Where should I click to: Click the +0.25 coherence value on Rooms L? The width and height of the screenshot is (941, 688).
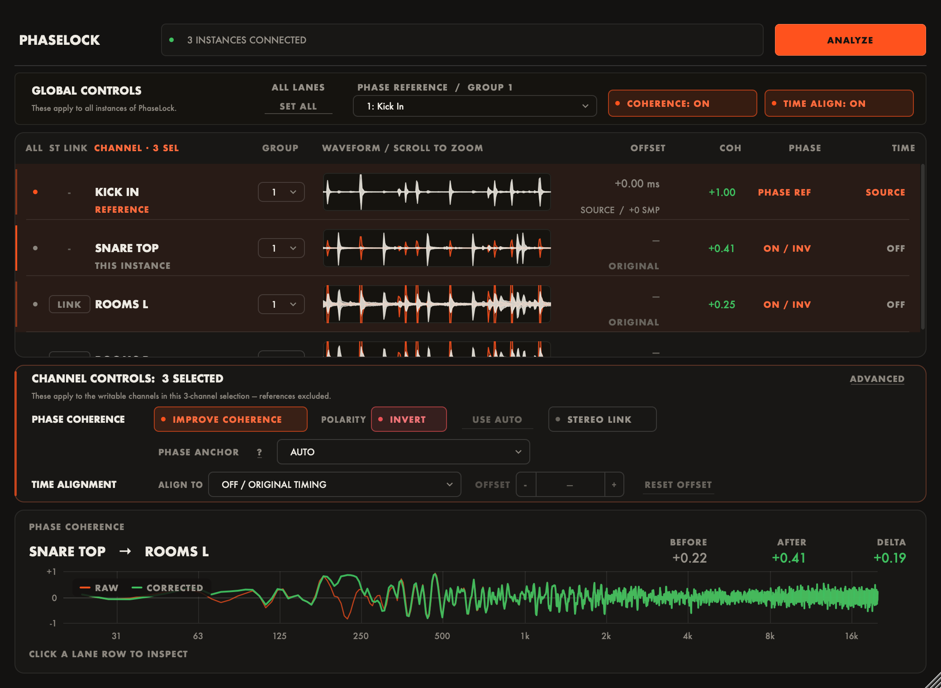click(721, 305)
